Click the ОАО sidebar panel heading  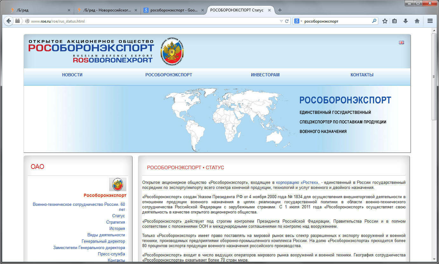click(x=38, y=167)
